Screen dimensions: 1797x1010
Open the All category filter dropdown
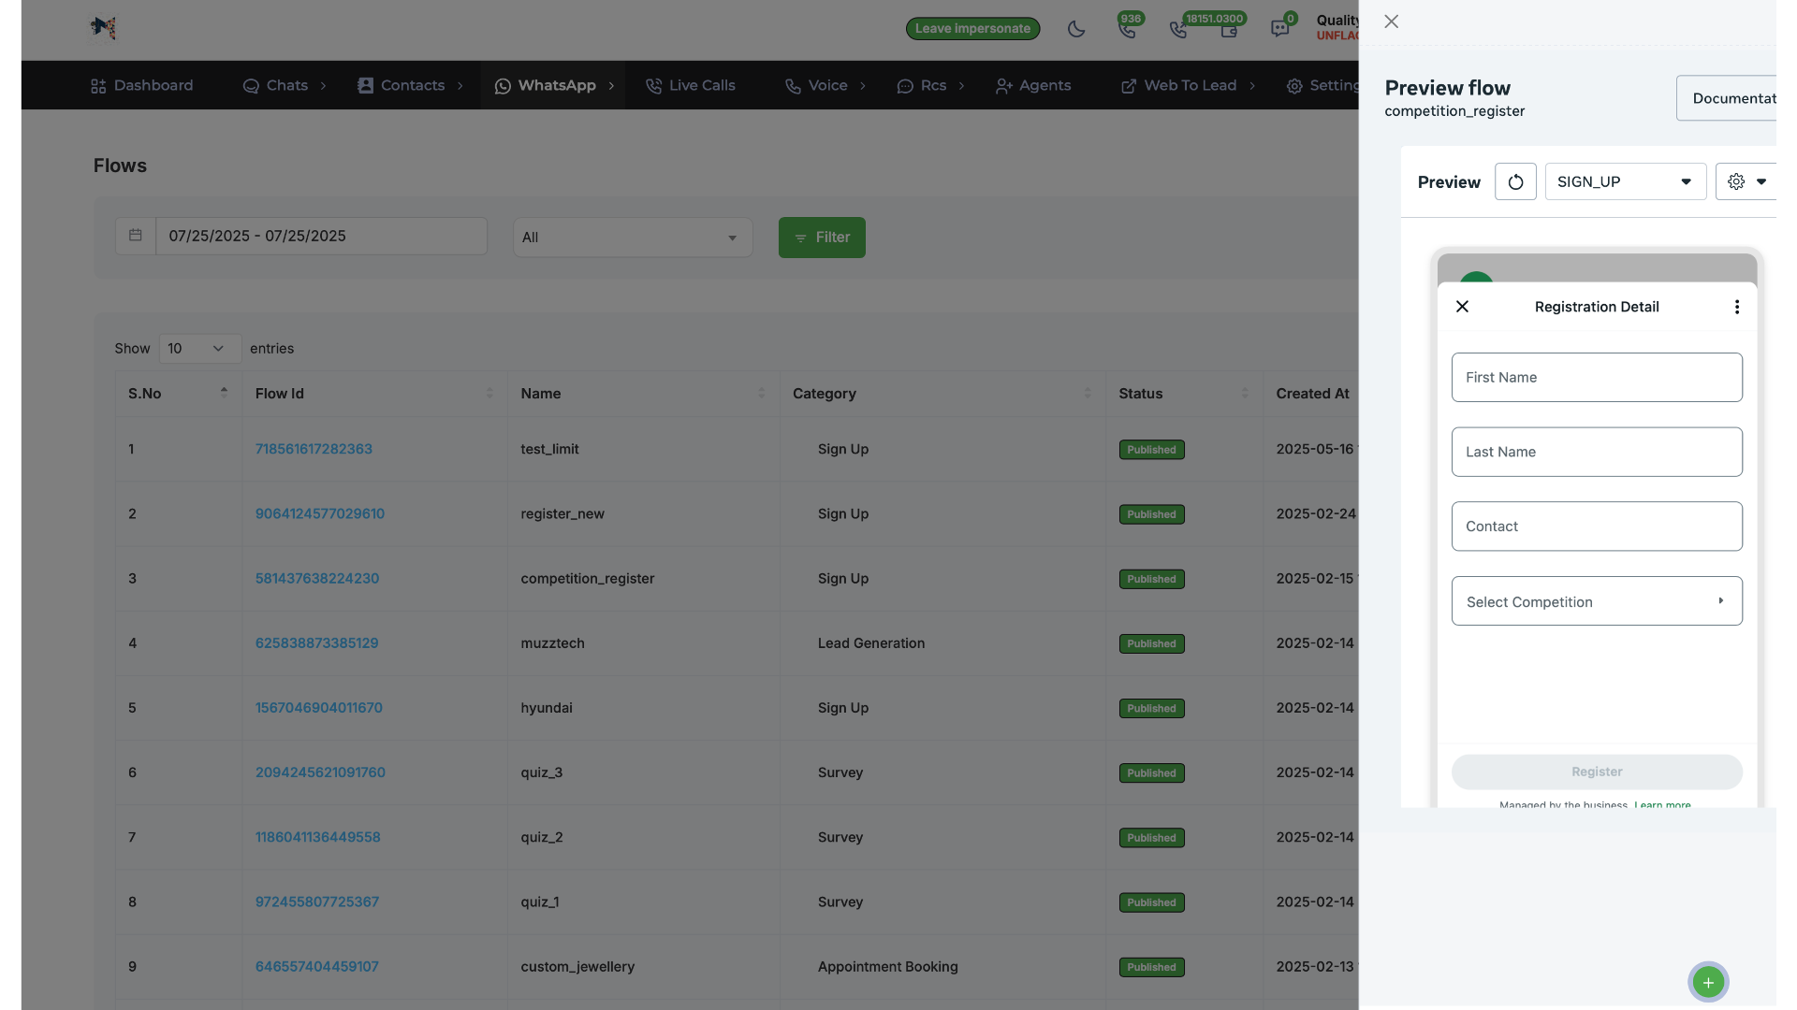632,238
